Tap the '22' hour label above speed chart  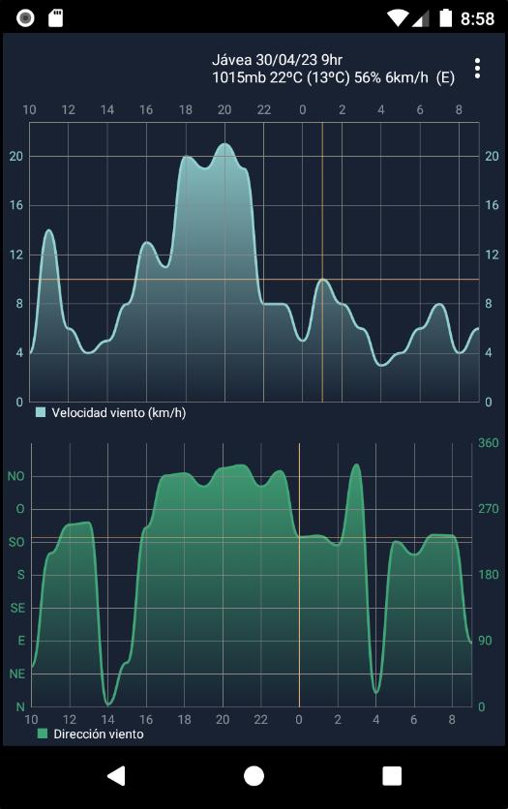(x=263, y=109)
